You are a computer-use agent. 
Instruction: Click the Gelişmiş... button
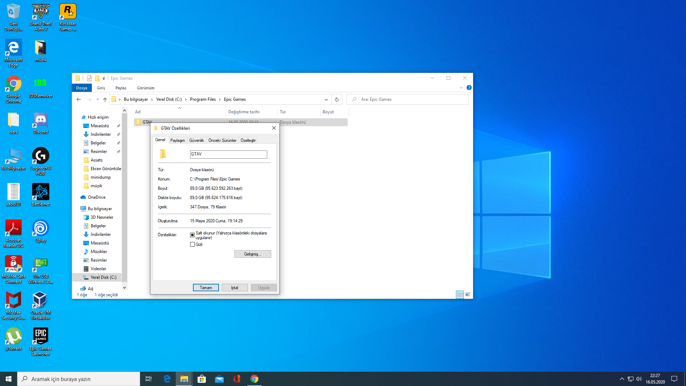pos(253,254)
